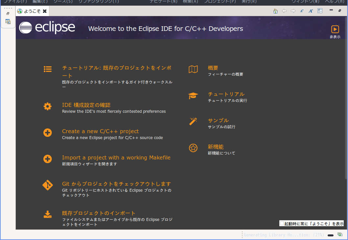This screenshot has height=240, width=348.
Task: Open the ヘルプ(H) menu
Action: (335, 2)
